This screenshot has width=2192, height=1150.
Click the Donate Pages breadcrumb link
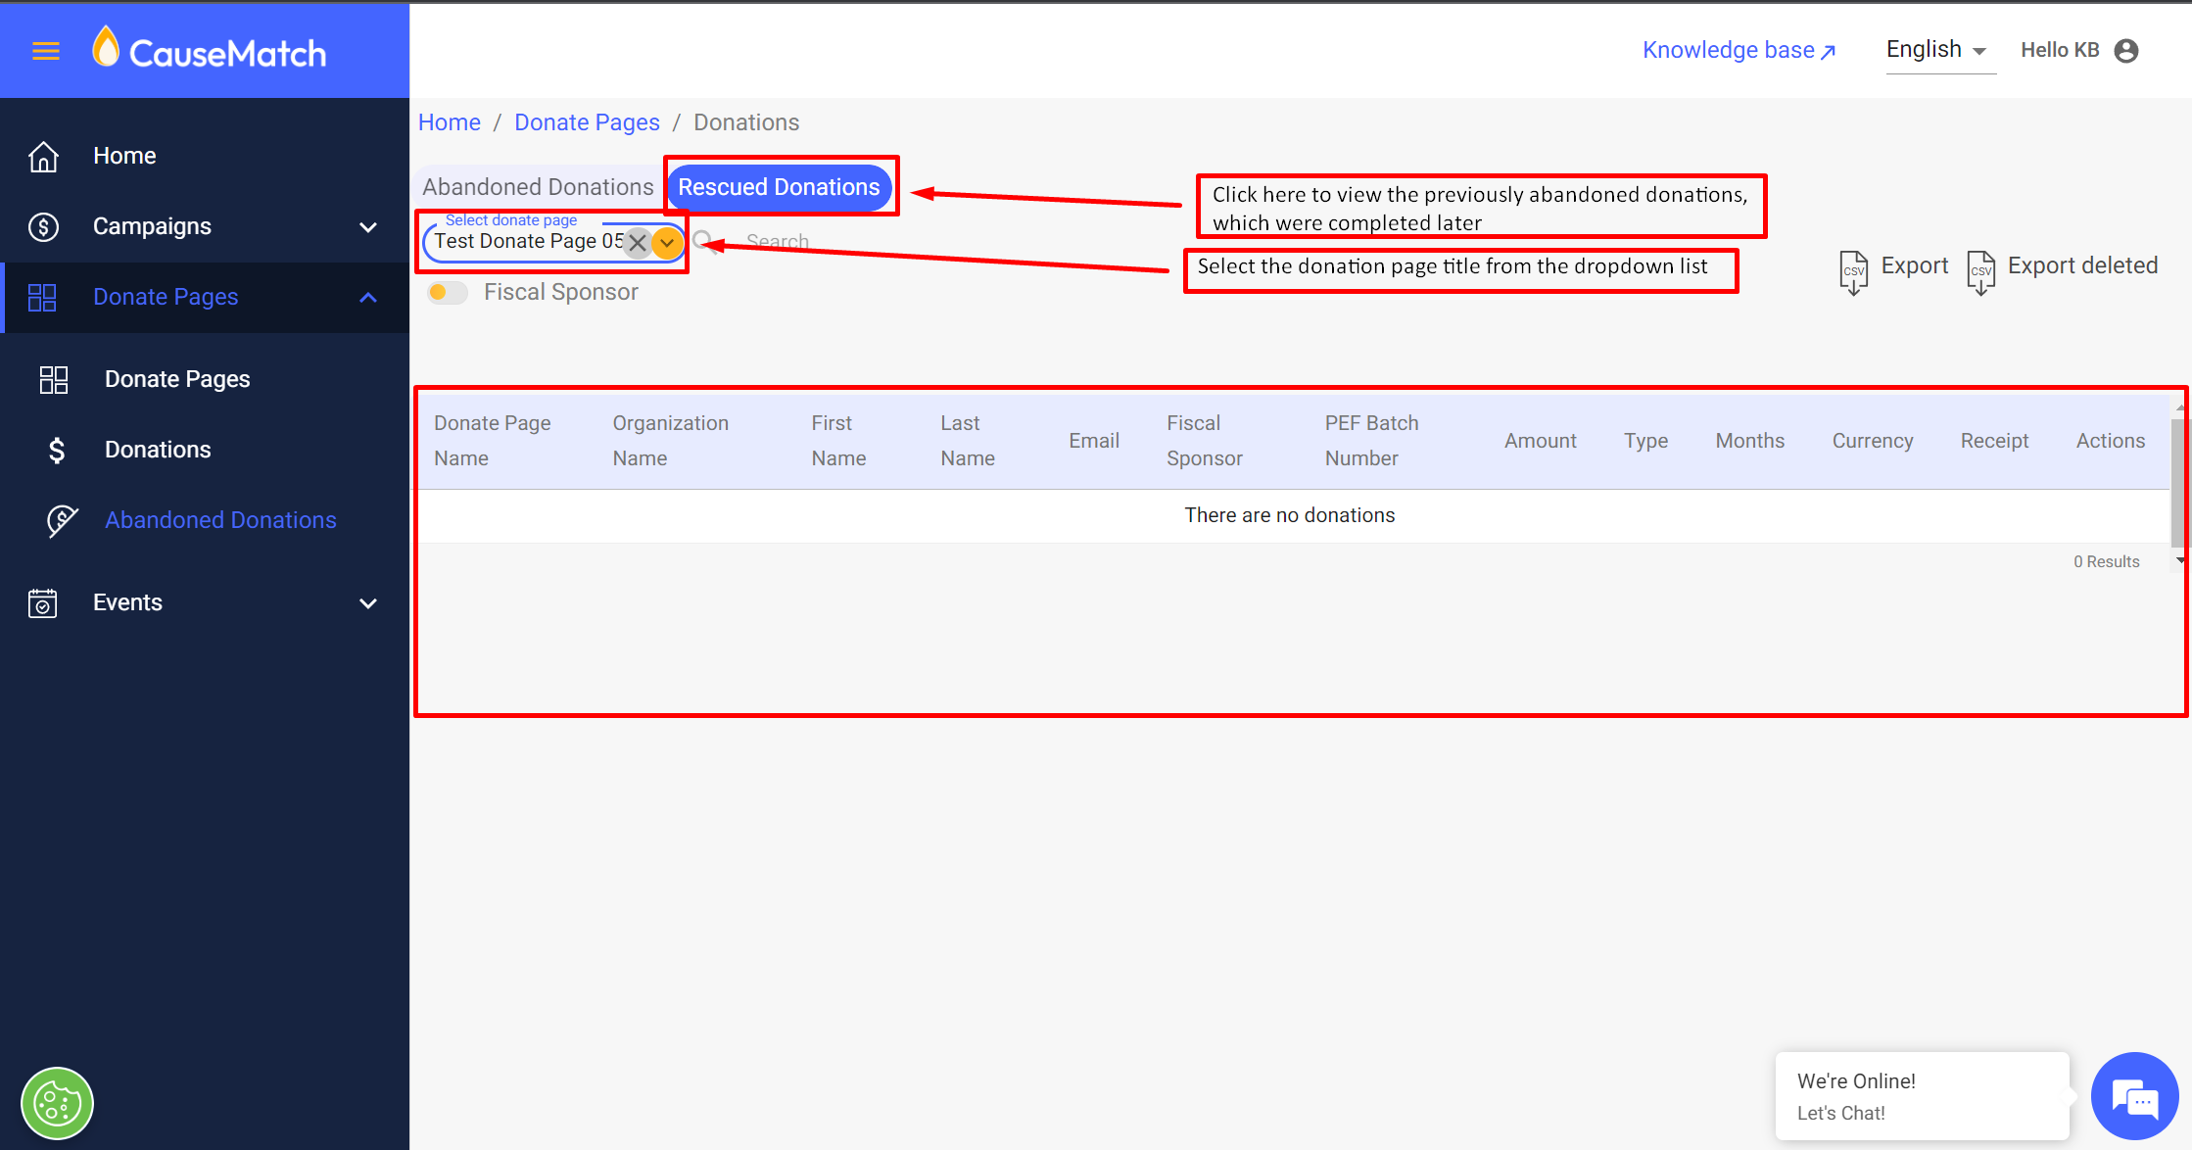click(587, 122)
